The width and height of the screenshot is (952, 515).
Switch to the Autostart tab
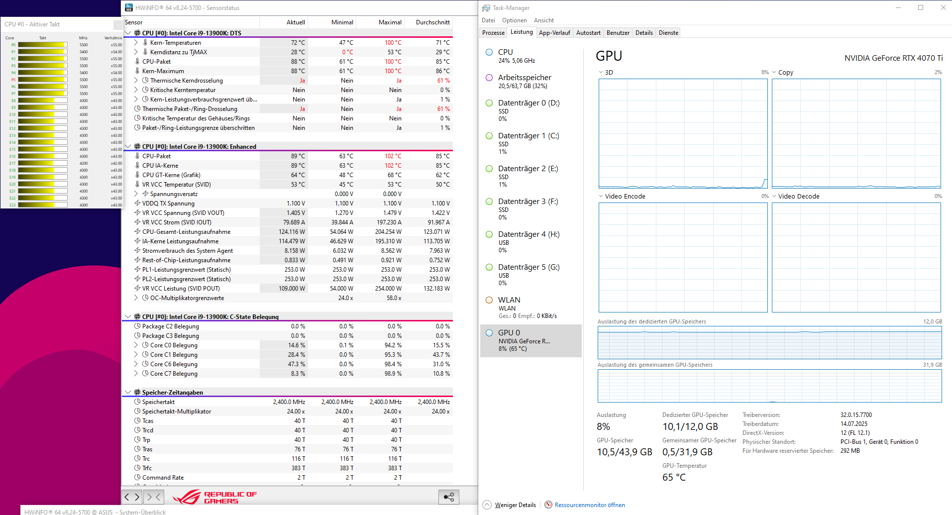pos(588,33)
